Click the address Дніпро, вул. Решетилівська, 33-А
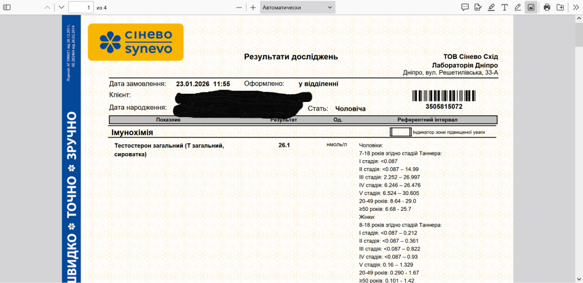The height and width of the screenshot is (283, 583). [450, 73]
